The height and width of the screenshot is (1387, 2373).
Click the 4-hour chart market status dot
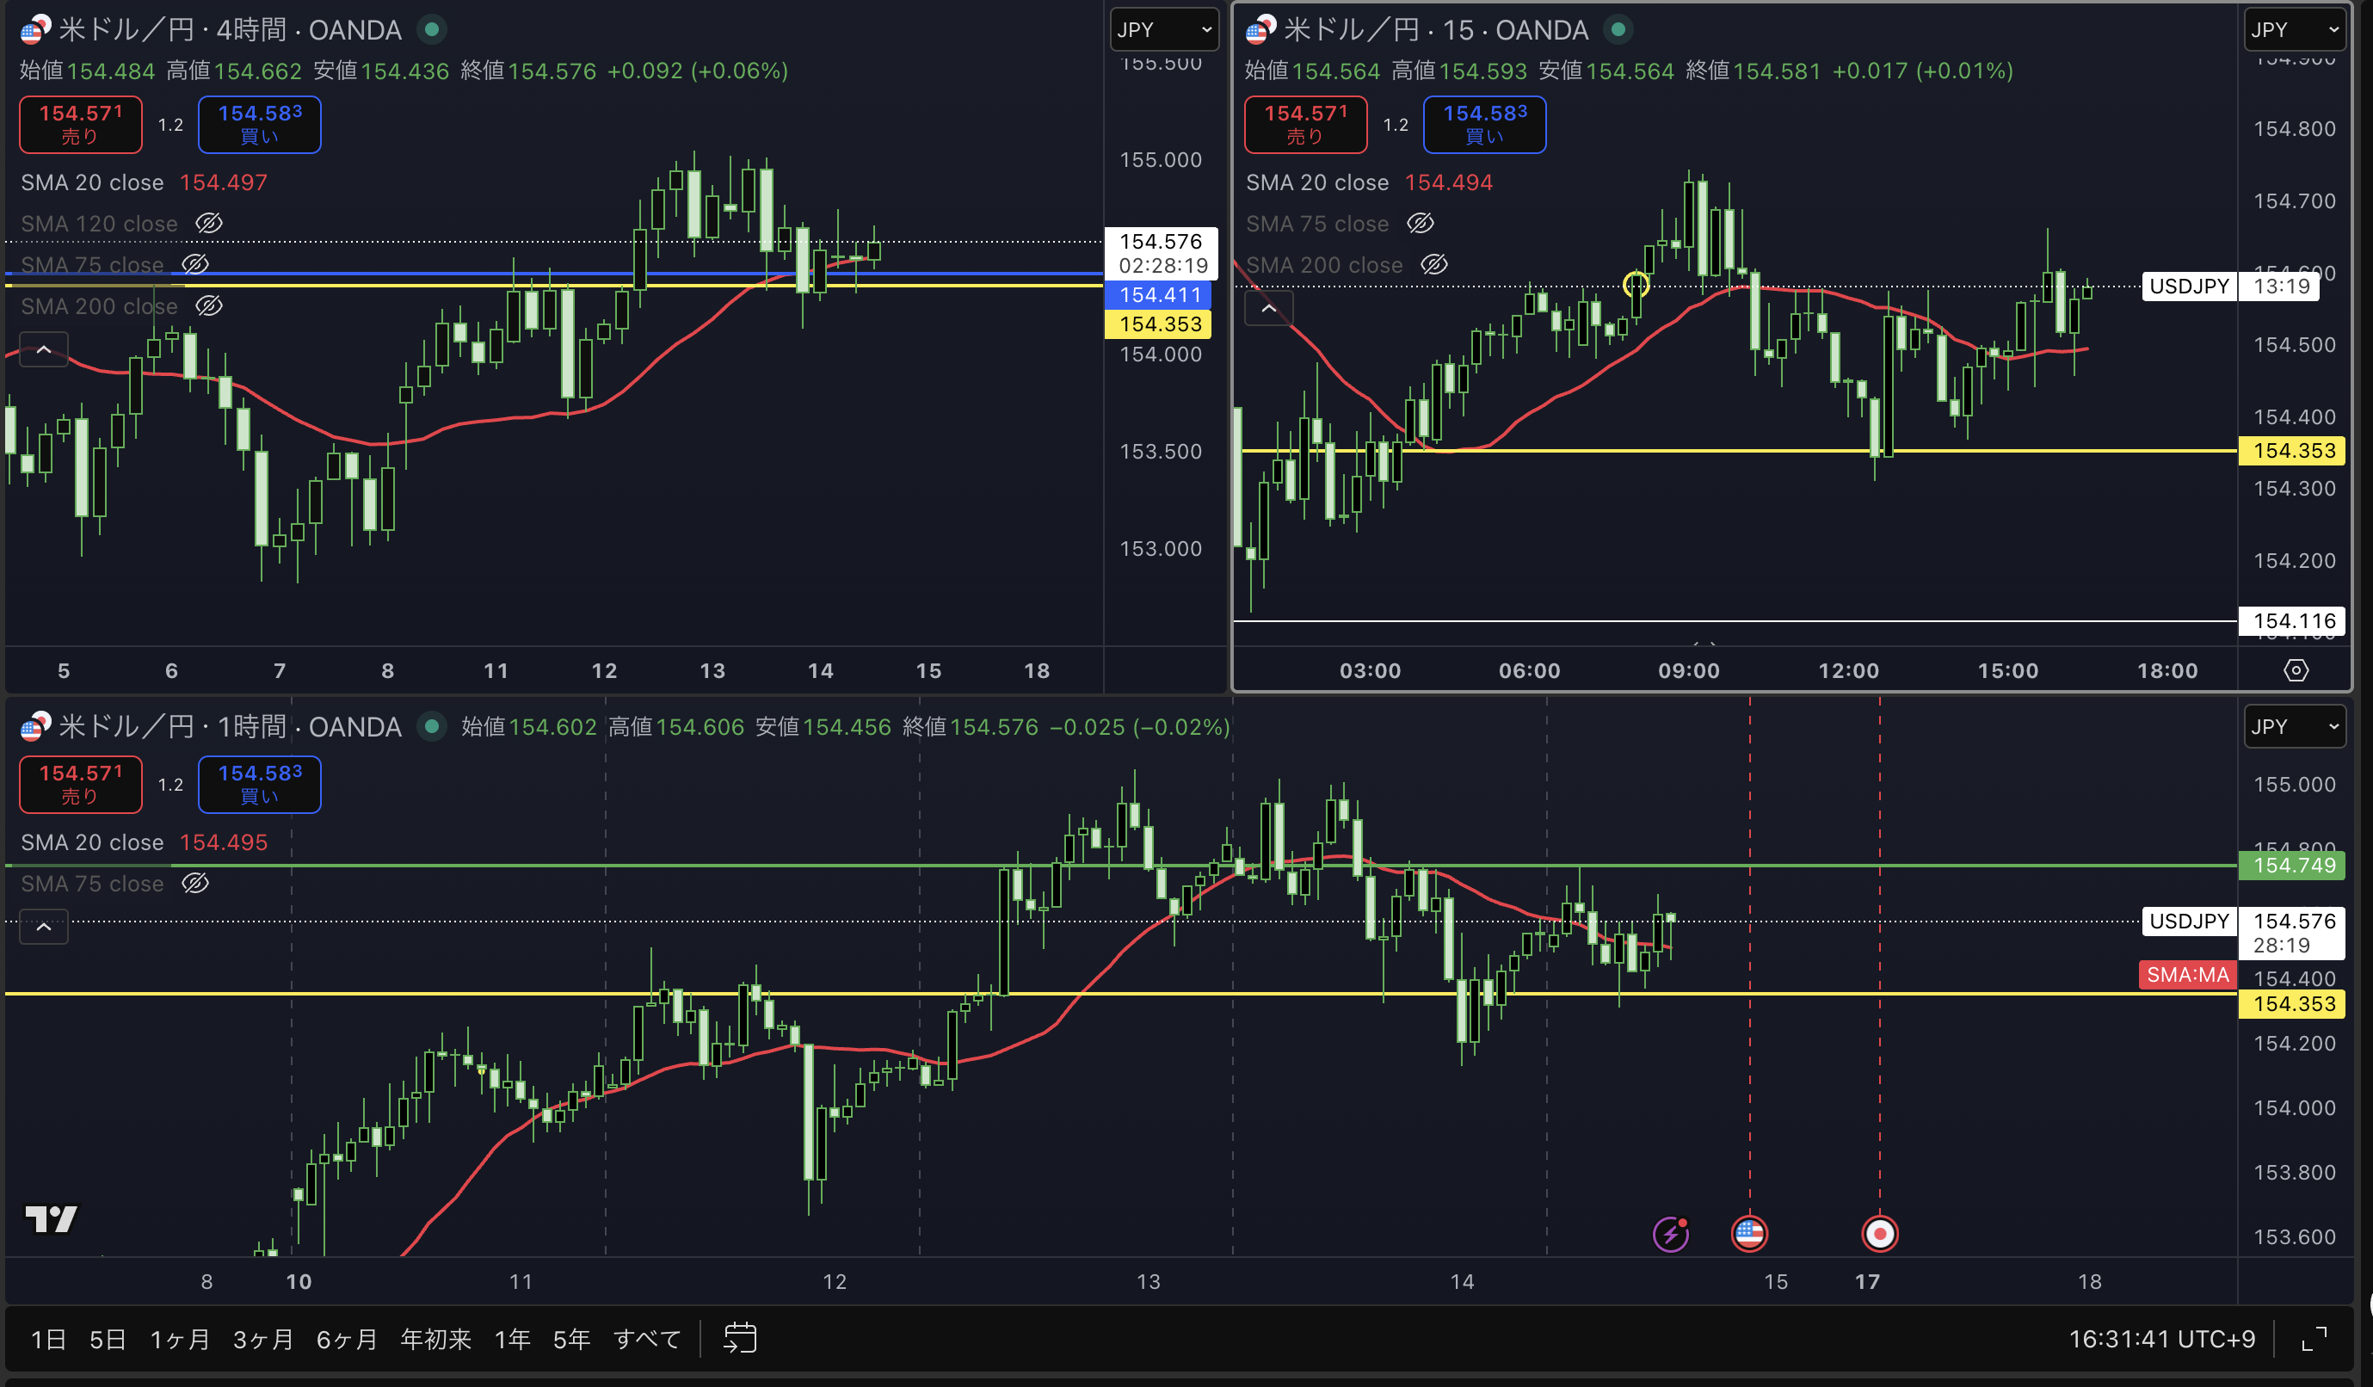point(432,30)
